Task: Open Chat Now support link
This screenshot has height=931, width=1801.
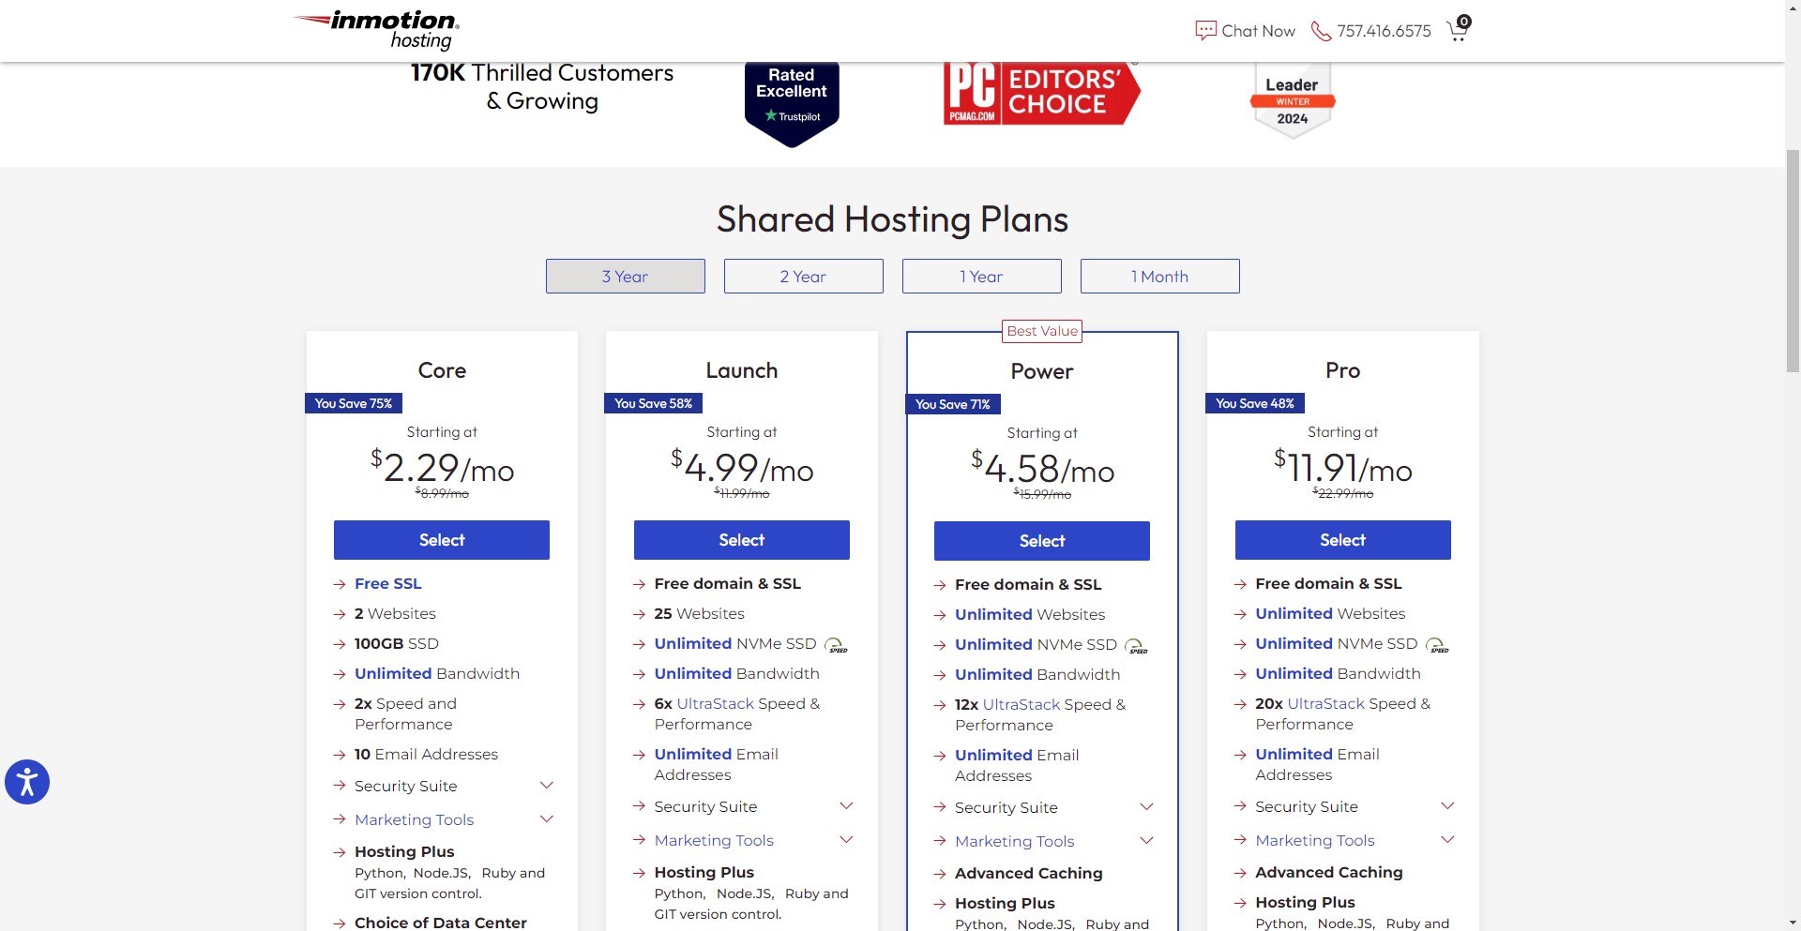Action: (1246, 31)
